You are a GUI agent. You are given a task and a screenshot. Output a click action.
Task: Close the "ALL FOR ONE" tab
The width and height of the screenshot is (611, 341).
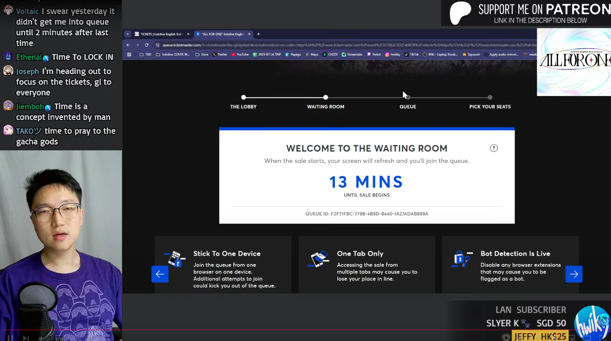click(x=249, y=34)
